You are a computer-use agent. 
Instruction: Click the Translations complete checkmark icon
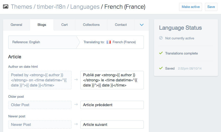[x=161, y=53]
